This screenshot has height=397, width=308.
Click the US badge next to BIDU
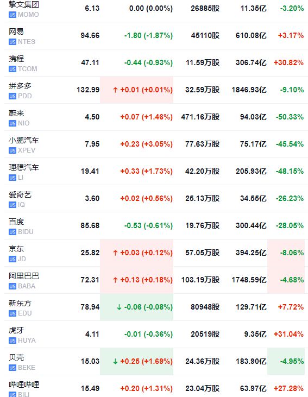coord(12,232)
